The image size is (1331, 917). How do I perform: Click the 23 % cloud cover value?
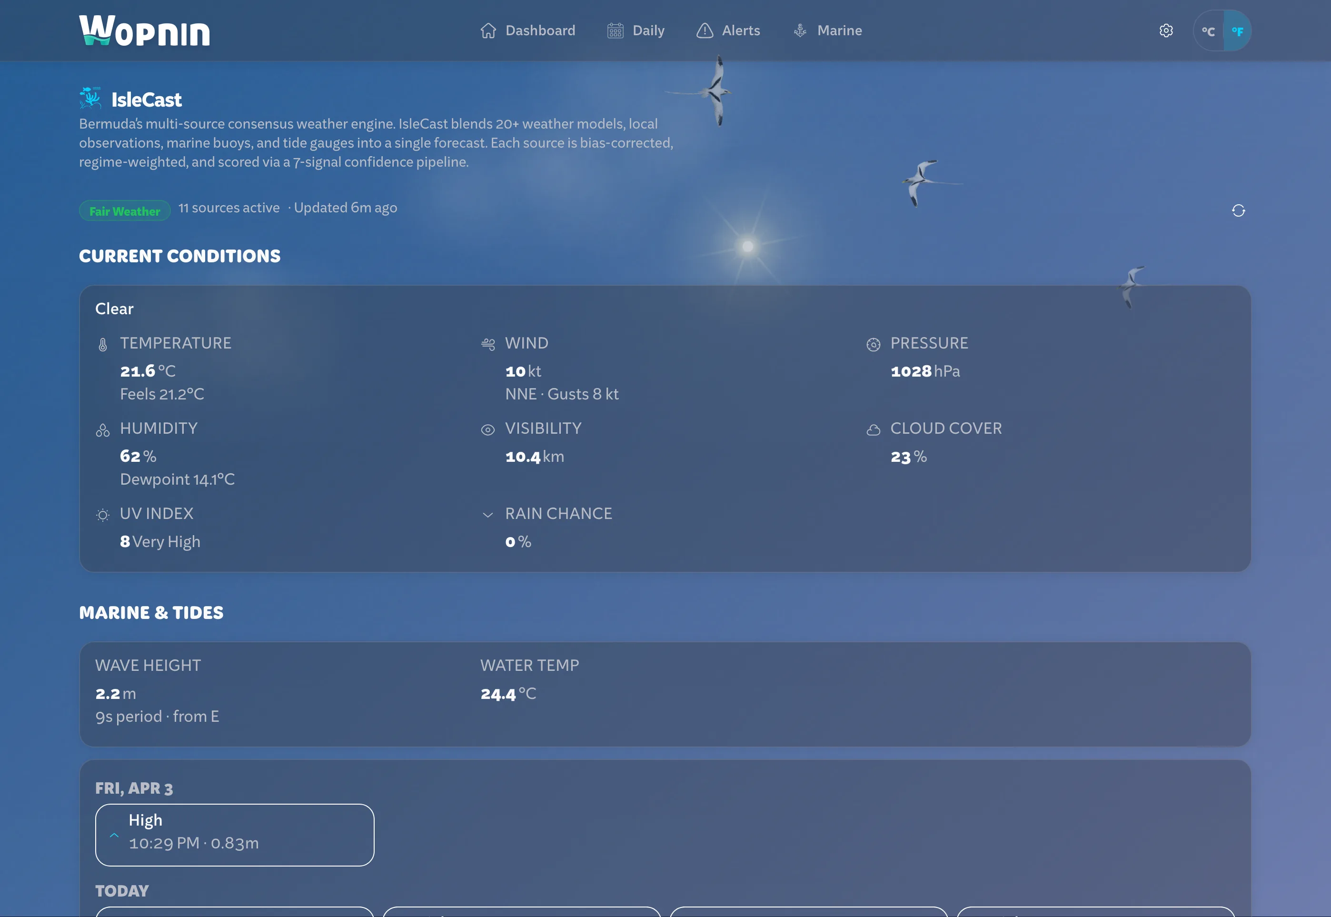point(908,456)
